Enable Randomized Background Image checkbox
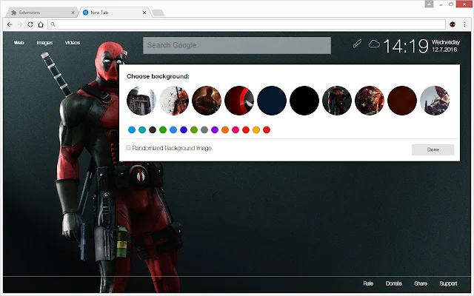 [128, 148]
